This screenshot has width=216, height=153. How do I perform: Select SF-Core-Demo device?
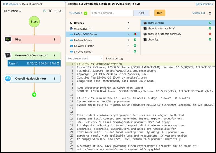coord(103,52)
